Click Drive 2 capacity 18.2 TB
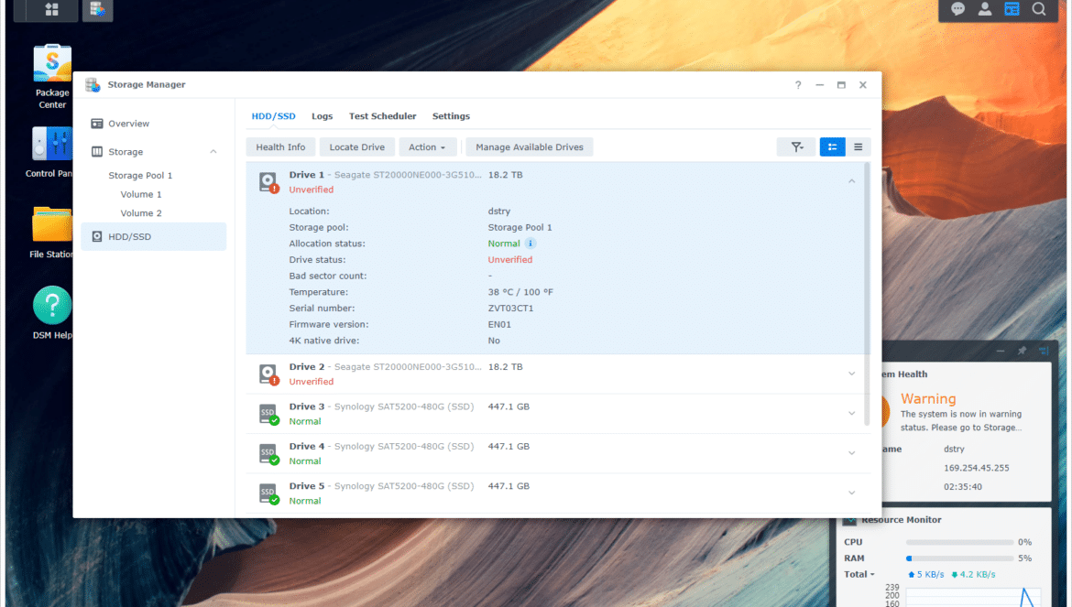 pos(505,366)
